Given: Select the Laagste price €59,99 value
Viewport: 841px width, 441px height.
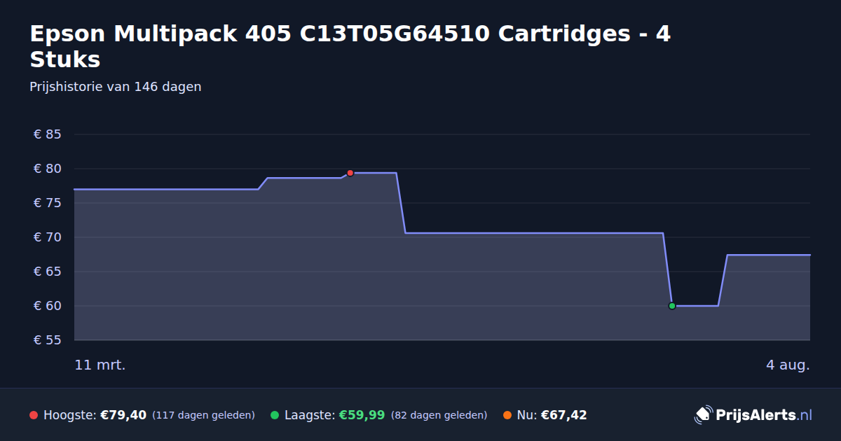Looking at the screenshot, I should click(x=362, y=415).
